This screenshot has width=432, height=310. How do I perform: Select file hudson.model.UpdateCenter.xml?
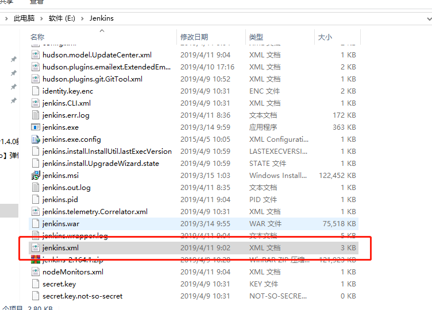pos(97,55)
